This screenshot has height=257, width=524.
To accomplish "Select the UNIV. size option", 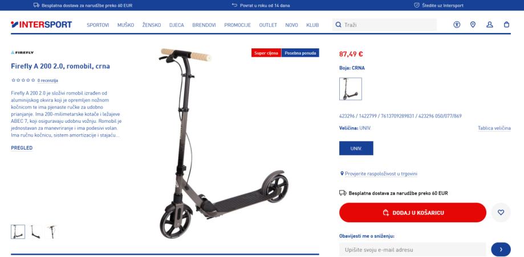I will point(356,148).
